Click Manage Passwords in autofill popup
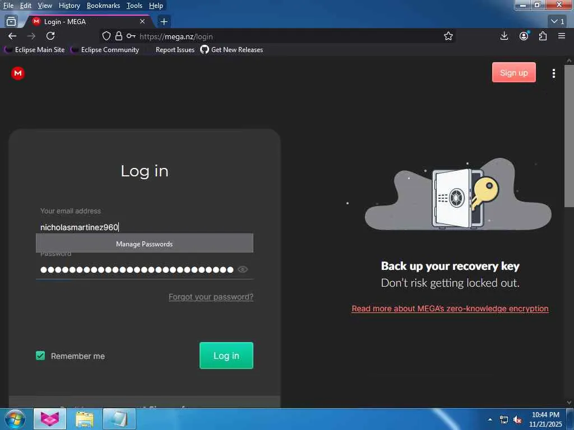 click(144, 244)
